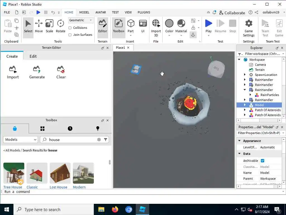The height and width of the screenshot is (215, 286).
Task: Switch to the VIEW ribbon tab
Action: click(x=128, y=12)
